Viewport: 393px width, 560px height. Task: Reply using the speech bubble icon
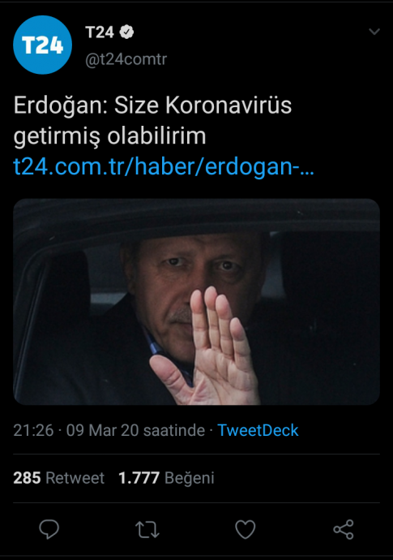(49, 529)
